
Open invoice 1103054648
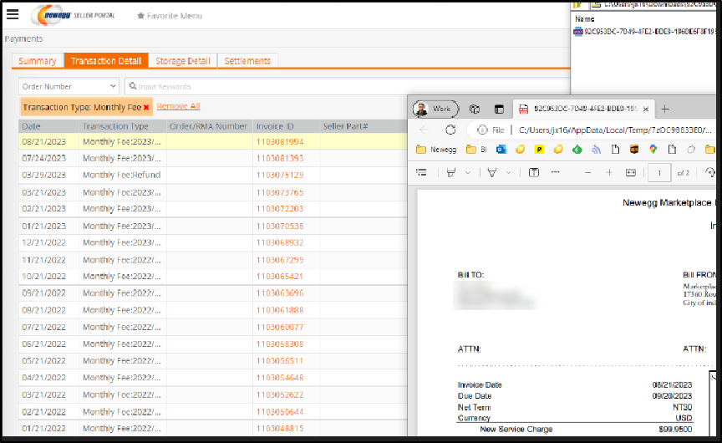[x=280, y=378]
